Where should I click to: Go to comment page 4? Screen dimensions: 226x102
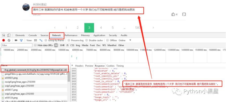pyautogui.click(x=101, y=28)
